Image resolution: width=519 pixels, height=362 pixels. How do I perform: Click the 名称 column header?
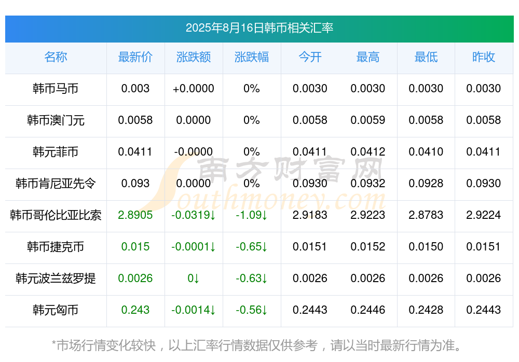tap(56, 57)
